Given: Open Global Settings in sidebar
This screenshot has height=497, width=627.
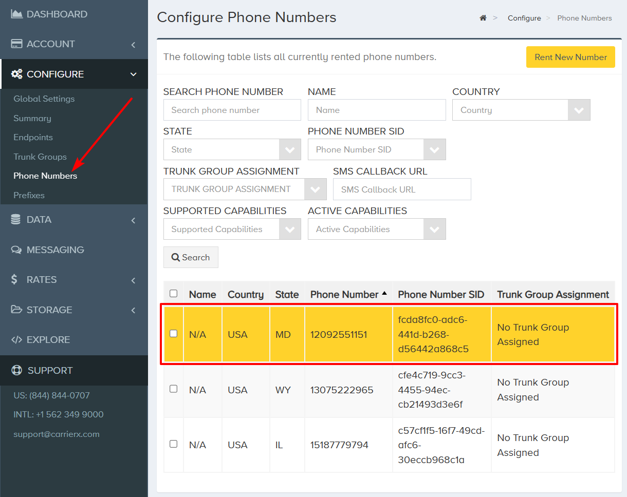Looking at the screenshot, I should (44, 99).
